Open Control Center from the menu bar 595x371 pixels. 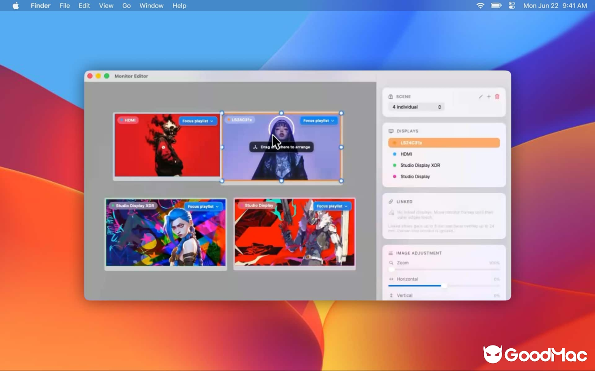512,6
